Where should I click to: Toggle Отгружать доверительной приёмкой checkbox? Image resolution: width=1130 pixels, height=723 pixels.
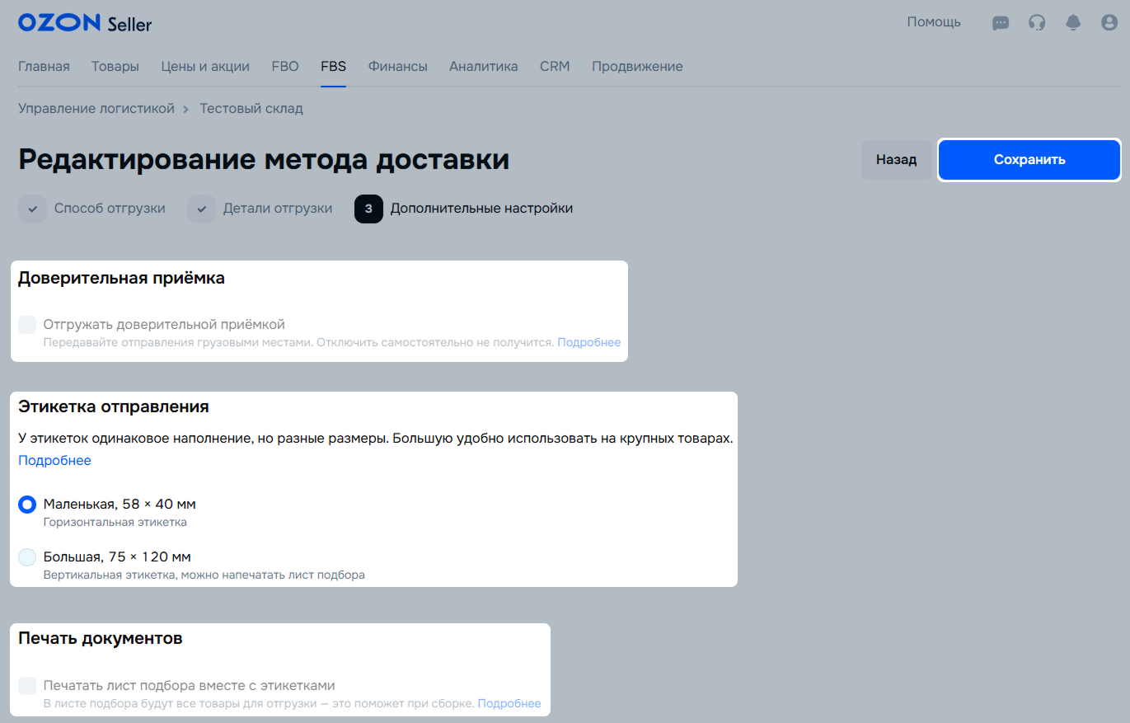pyautogui.click(x=27, y=325)
